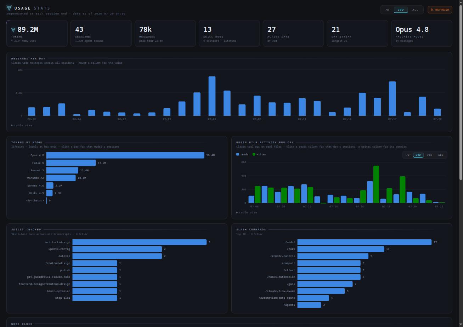
Task: Click the /model slash command bar
Action: point(365,242)
